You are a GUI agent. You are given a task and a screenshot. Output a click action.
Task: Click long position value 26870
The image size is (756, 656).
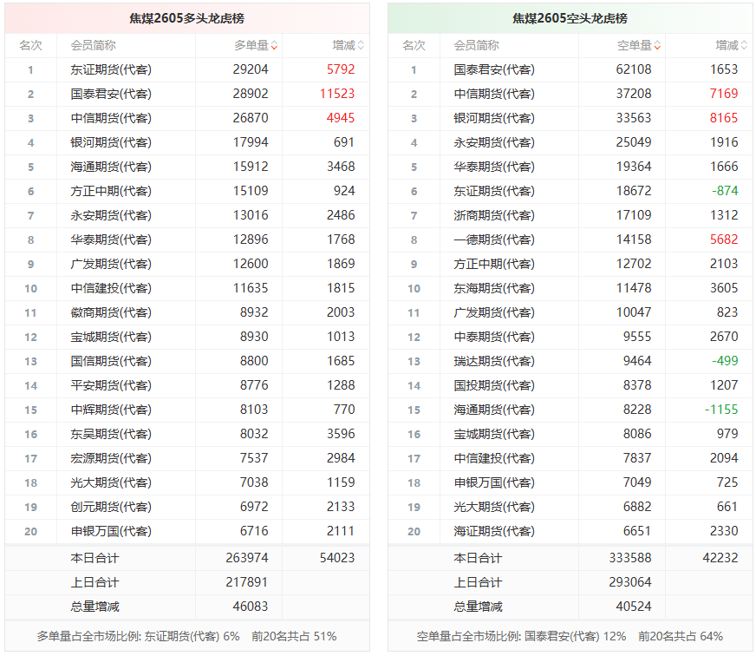click(251, 118)
